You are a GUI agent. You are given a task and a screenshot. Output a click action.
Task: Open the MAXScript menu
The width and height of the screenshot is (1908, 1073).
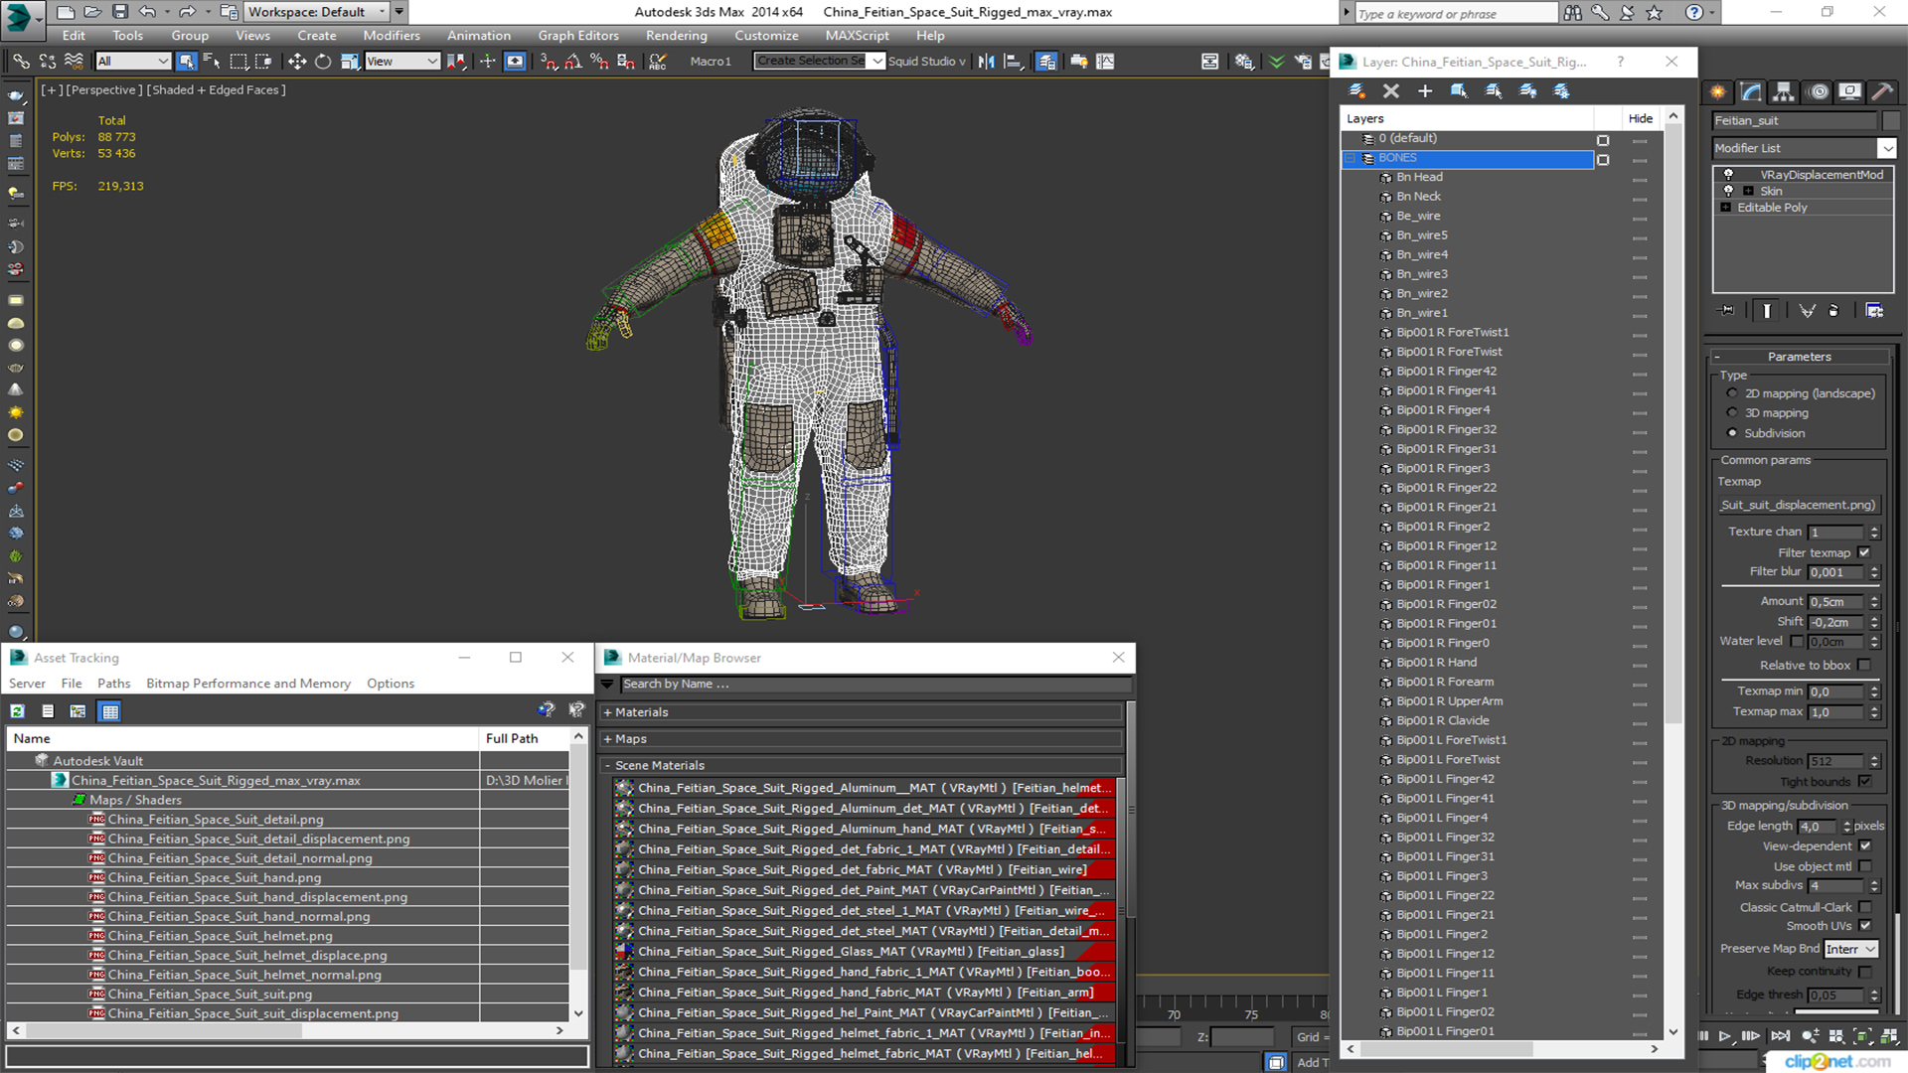coord(858,36)
